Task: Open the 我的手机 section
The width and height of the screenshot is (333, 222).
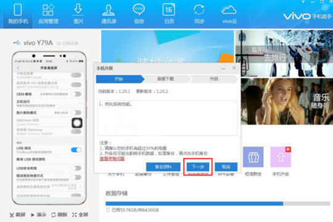Action: pos(18,14)
